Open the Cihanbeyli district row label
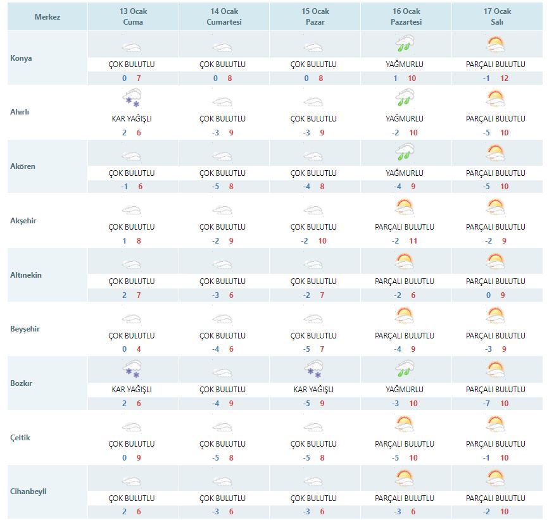 click(x=28, y=492)
